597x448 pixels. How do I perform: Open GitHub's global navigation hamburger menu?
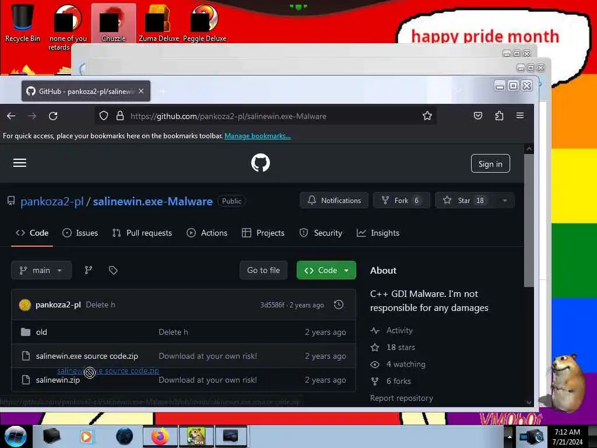click(20, 163)
